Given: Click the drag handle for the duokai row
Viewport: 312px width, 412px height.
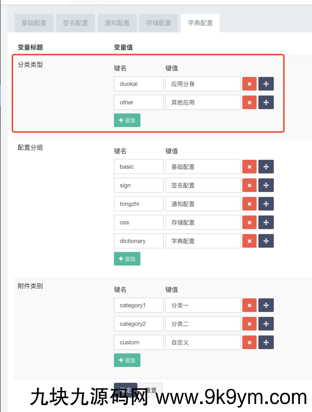Looking at the screenshot, I should 266,84.
